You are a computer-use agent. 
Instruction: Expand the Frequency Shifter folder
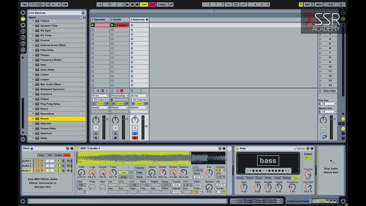tap(33, 60)
